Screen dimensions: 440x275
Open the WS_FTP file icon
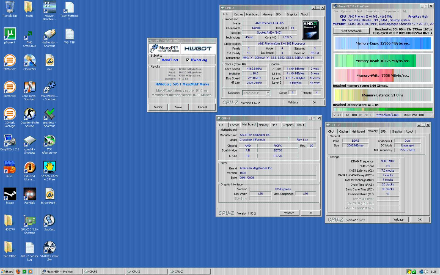[x=69, y=34]
